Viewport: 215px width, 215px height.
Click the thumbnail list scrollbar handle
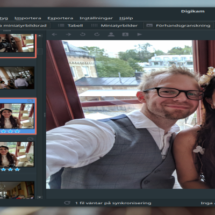coord(40,52)
